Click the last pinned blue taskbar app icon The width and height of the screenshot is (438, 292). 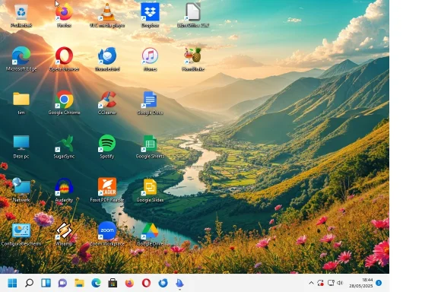tap(179, 283)
